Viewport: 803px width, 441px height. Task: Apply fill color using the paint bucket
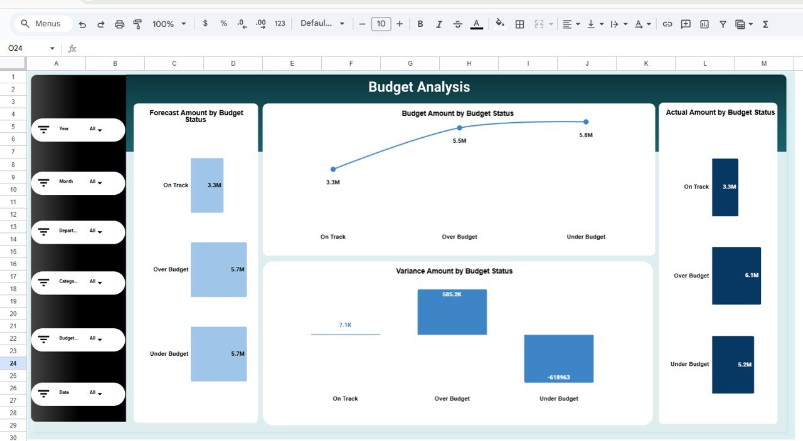[x=499, y=24]
